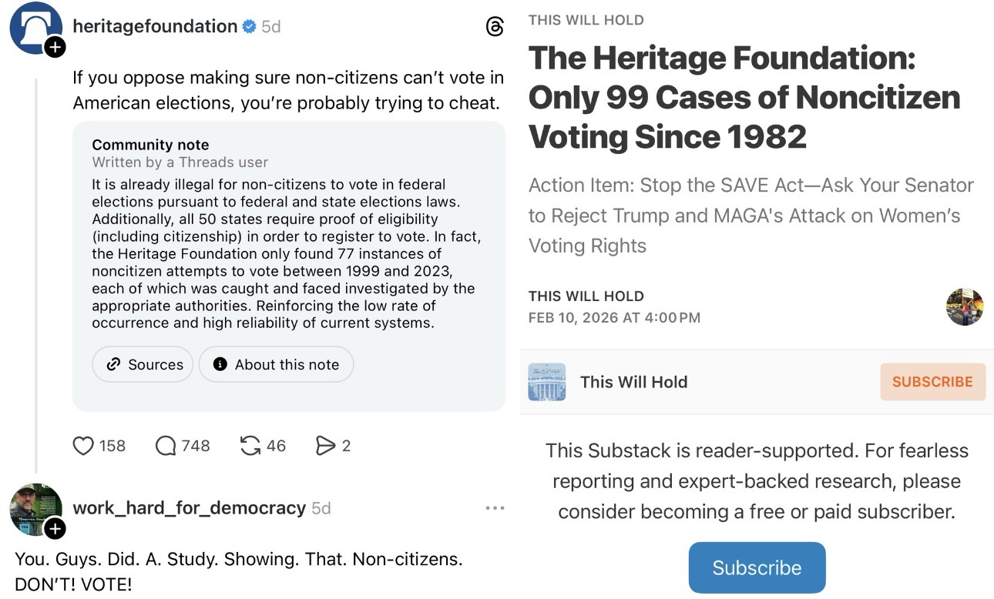Follow heritagefoundation via avatar plus badge

pos(55,47)
